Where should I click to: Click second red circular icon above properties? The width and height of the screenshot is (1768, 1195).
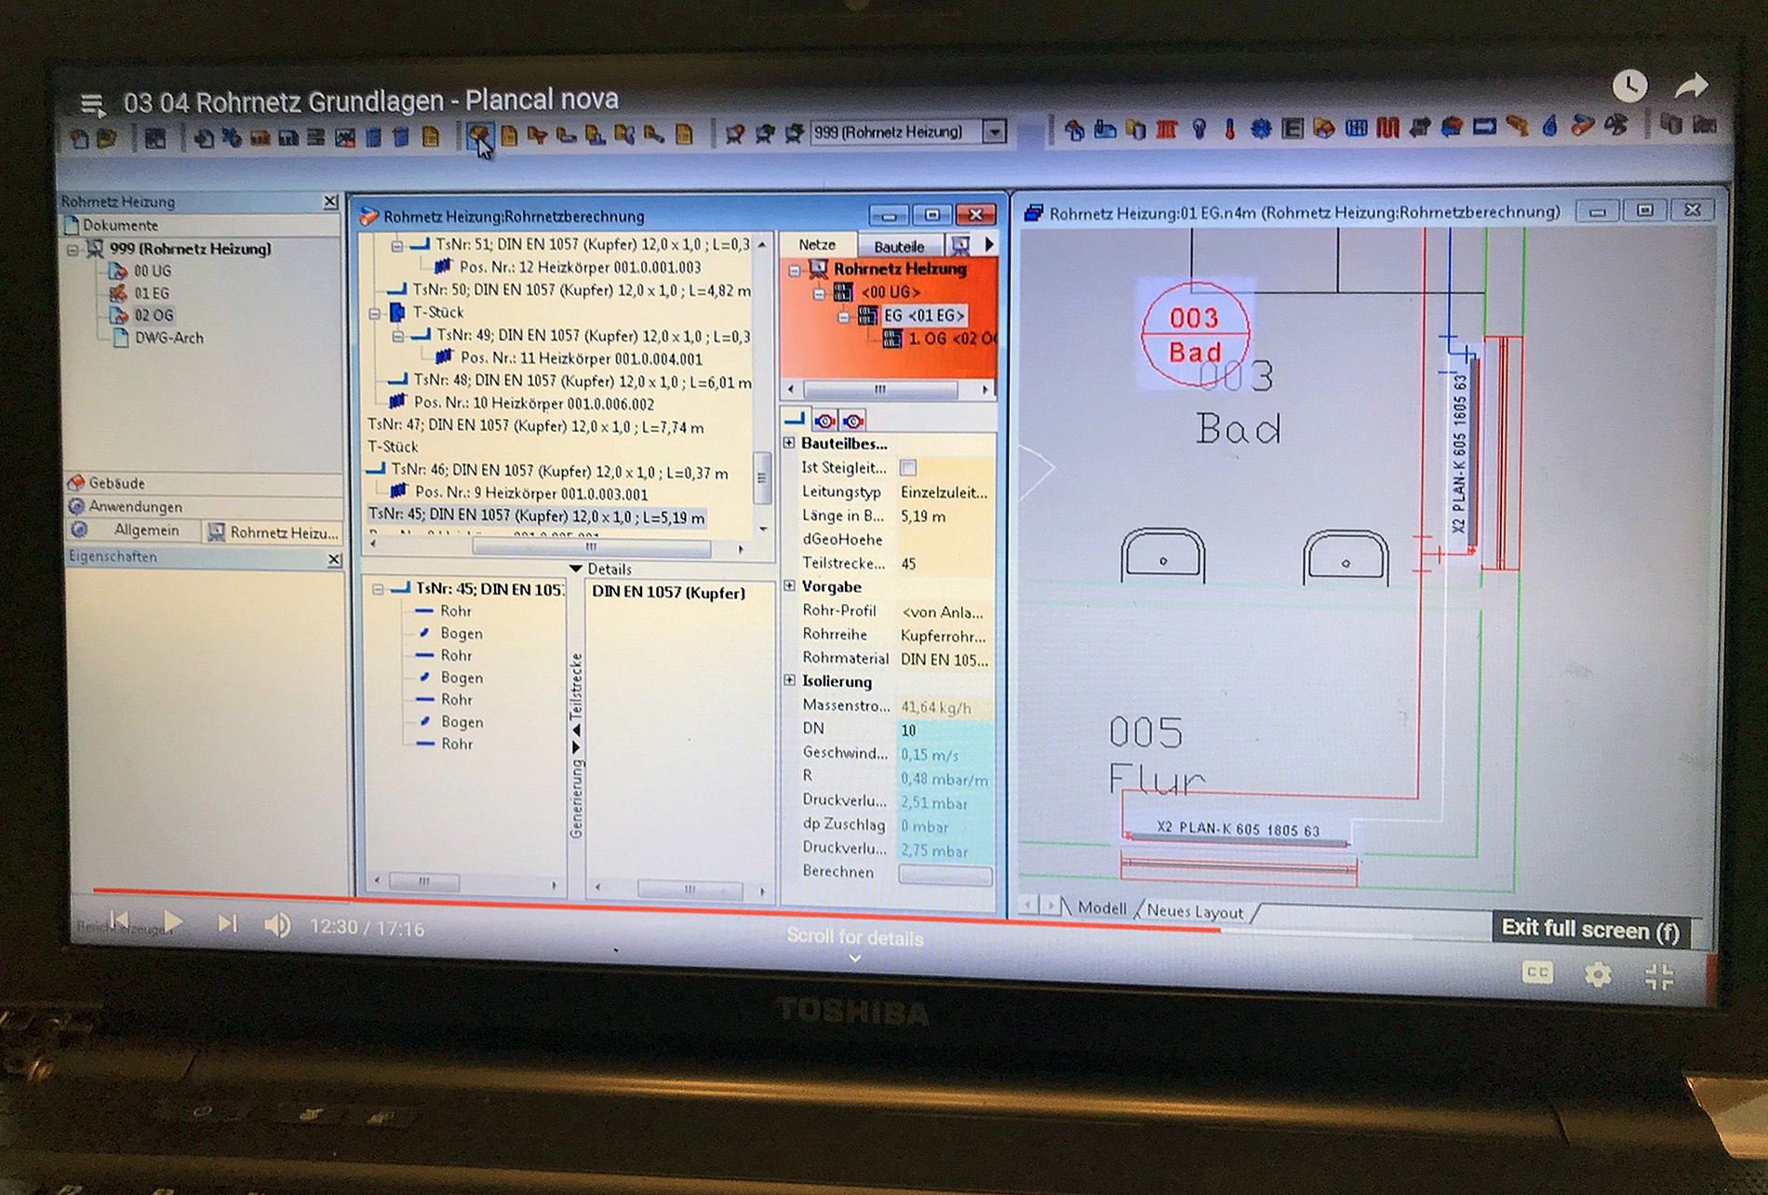pos(852,421)
